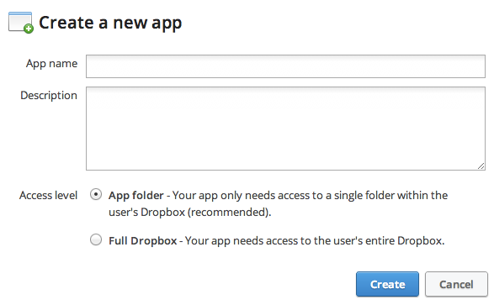The image size is (494, 305).
Task: Click the Description box resize grip
Action: (481, 166)
